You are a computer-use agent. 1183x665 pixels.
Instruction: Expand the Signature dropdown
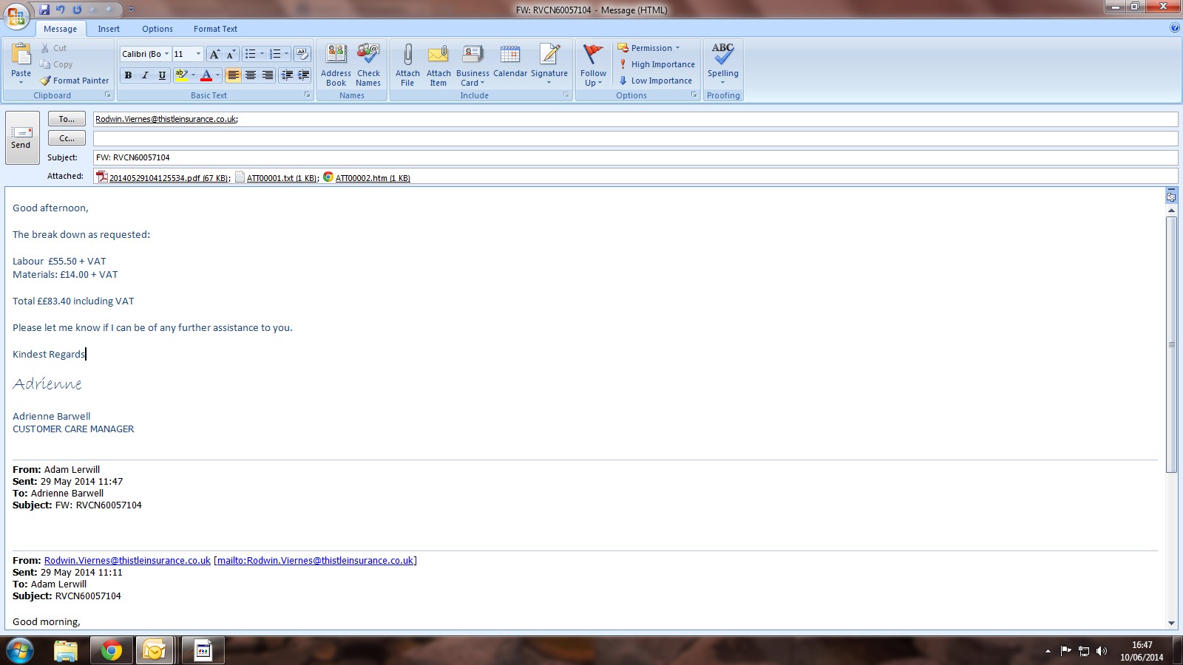[x=549, y=82]
